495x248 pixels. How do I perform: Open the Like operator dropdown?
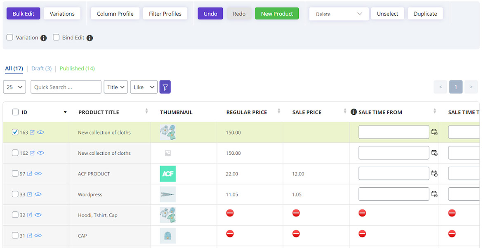pyautogui.click(x=144, y=87)
